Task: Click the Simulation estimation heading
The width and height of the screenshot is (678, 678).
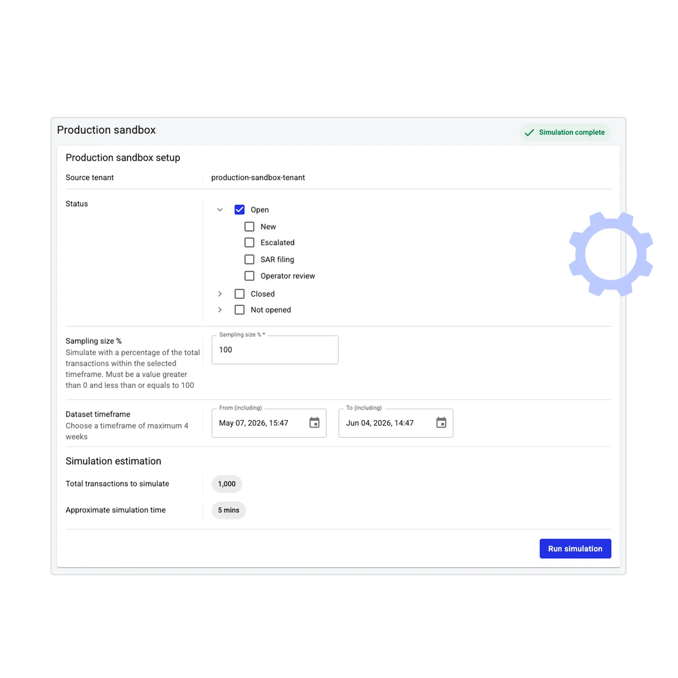Action: click(x=113, y=461)
